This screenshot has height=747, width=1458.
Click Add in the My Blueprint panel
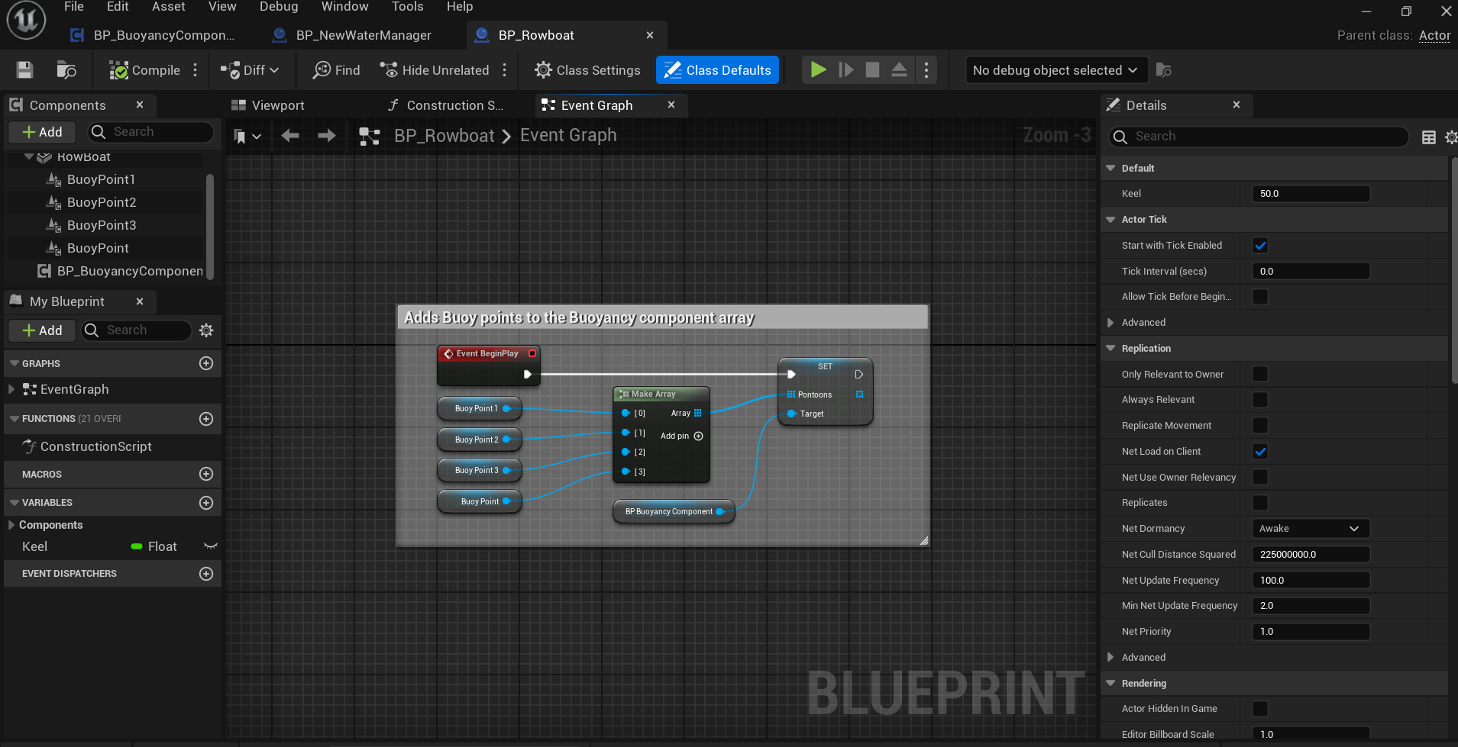(43, 330)
